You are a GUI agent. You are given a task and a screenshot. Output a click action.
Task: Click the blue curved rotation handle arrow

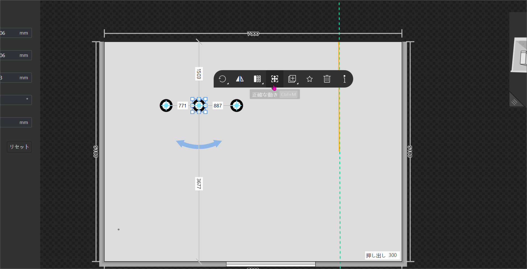[x=199, y=144]
